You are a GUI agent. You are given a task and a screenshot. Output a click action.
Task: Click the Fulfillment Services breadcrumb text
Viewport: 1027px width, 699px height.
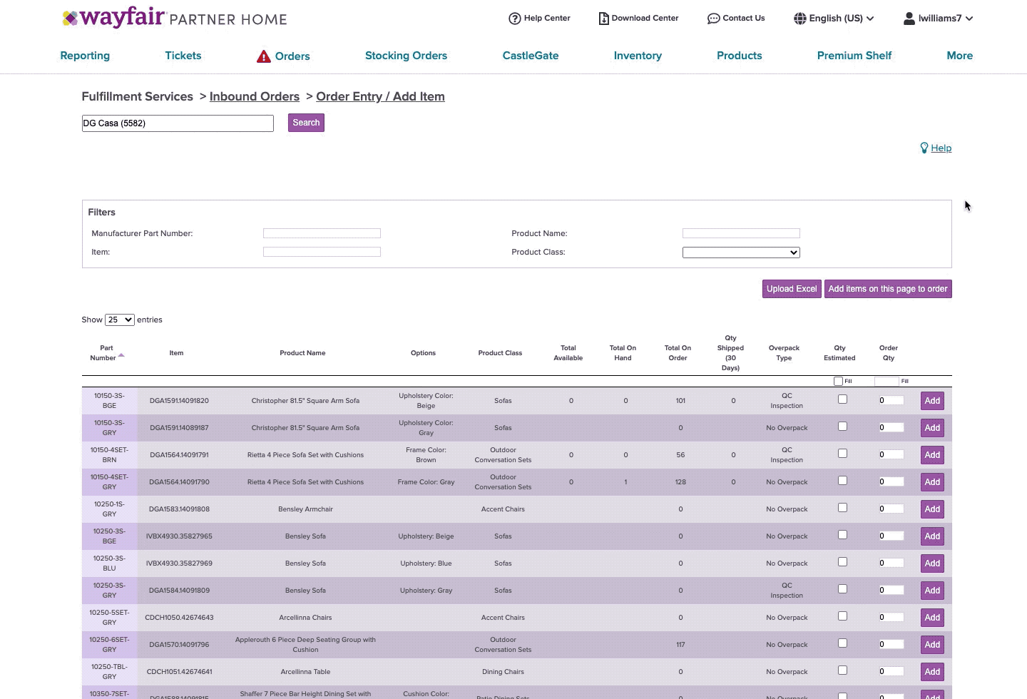point(137,96)
